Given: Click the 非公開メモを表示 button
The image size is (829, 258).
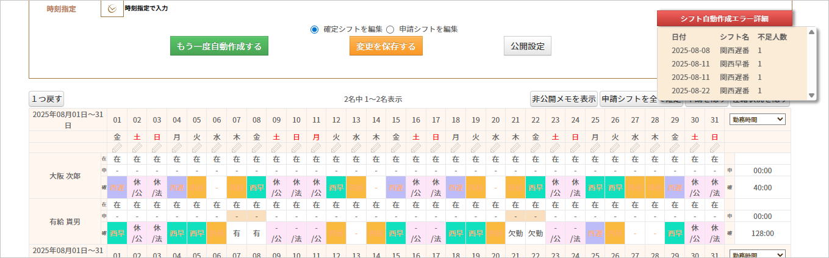Looking at the screenshot, I should pos(563,99).
